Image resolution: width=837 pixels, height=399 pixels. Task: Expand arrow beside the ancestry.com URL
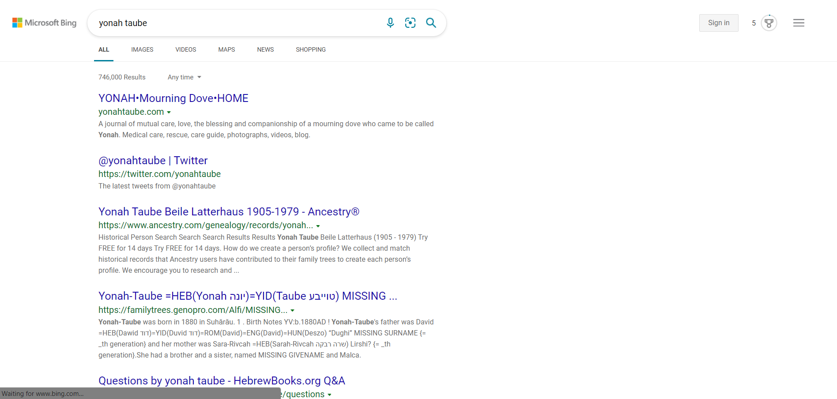pyautogui.click(x=318, y=226)
